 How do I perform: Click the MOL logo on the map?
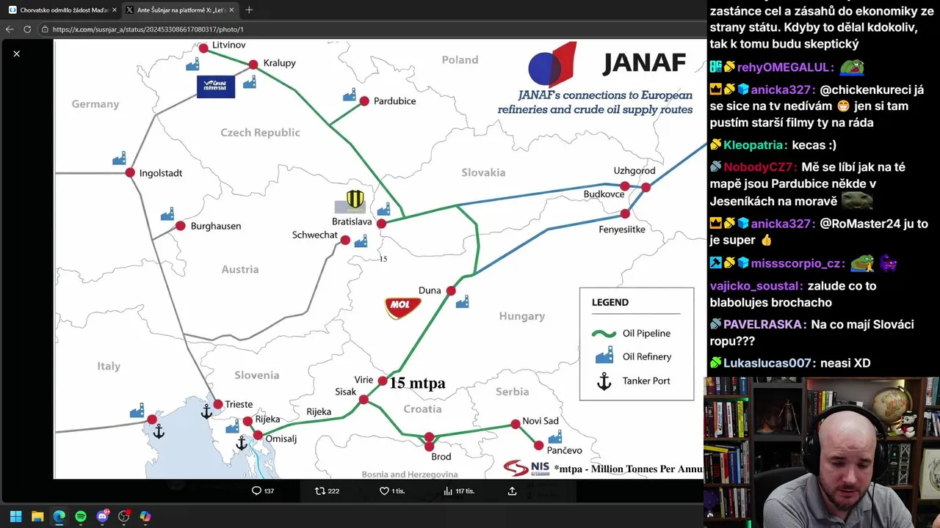point(402,308)
